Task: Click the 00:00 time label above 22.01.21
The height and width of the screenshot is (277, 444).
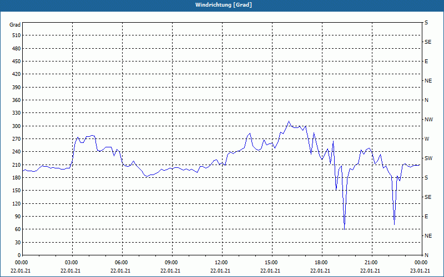Action: (x=21, y=262)
